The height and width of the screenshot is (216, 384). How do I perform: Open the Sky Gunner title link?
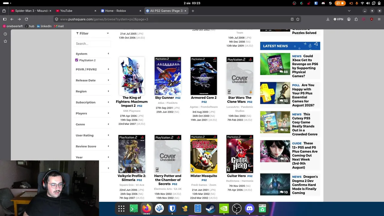pyautogui.click(x=164, y=98)
